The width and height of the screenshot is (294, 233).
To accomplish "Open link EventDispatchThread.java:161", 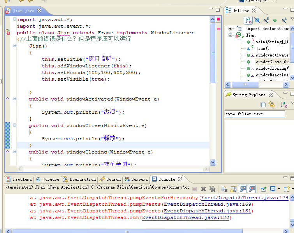I will tap(208, 211).
